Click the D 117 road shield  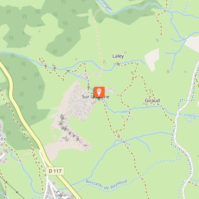tap(55, 171)
